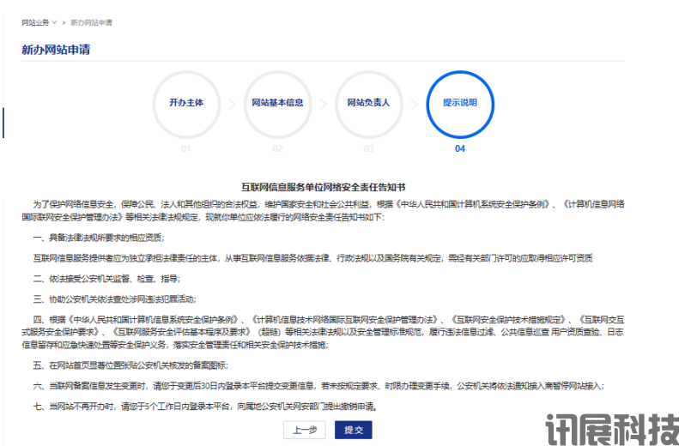
Task: Click the 上一步 button
Action: (x=305, y=430)
